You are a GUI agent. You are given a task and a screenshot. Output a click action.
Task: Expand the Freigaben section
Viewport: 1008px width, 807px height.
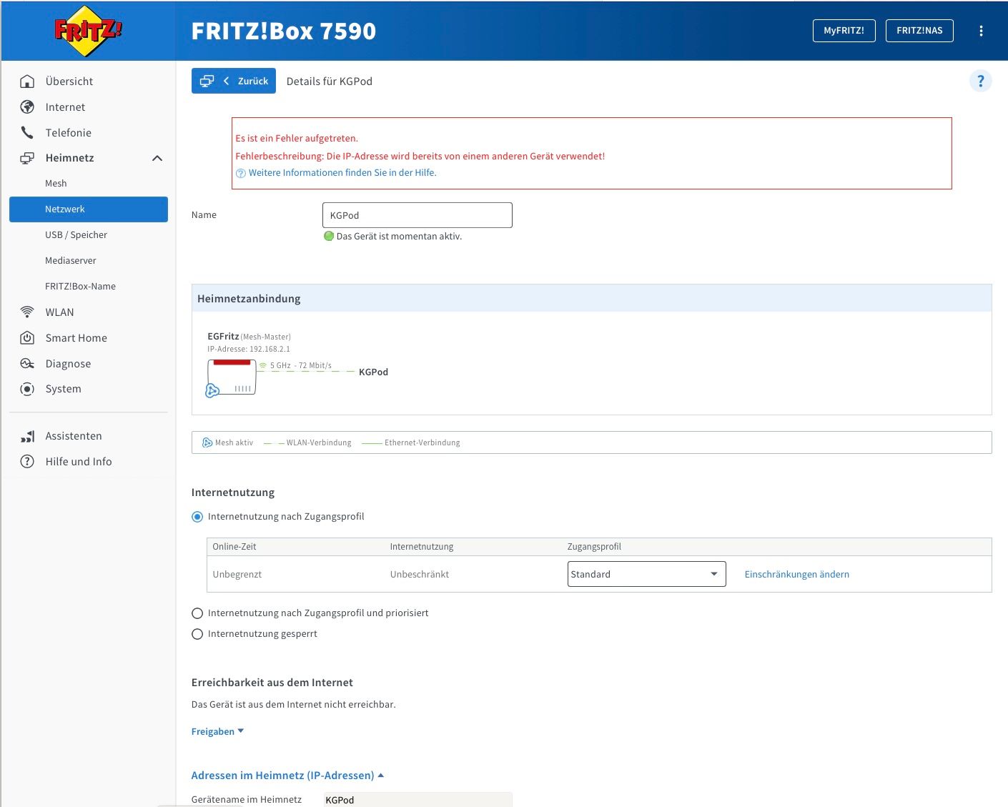pyautogui.click(x=217, y=731)
